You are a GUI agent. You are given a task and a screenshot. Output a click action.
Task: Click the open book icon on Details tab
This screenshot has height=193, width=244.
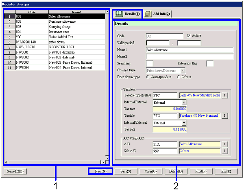point(119,14)
